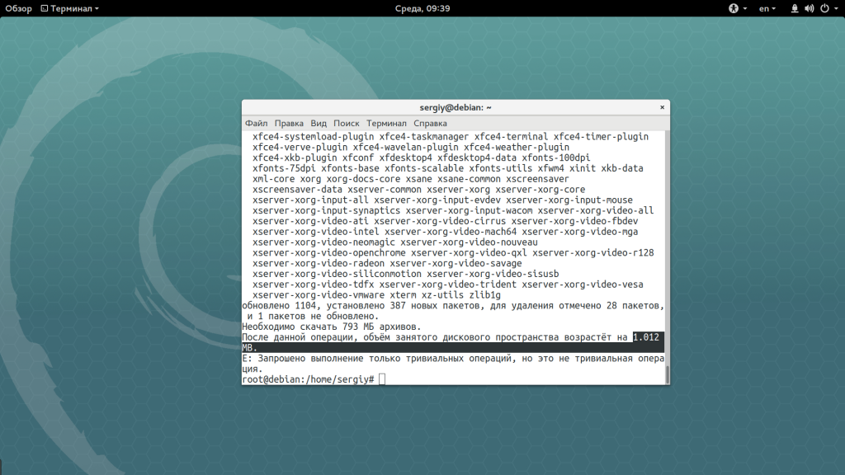This screenshot has width=845, height=475.
Task: Click the highlighted 1.012 MB text
Action: pyautogui.click(x=648, y=337)
